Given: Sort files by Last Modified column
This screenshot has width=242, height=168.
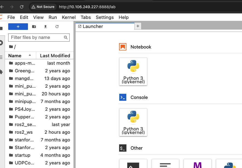Looking at the screenshot, I should pyautogui.click(x=55, y=56).
